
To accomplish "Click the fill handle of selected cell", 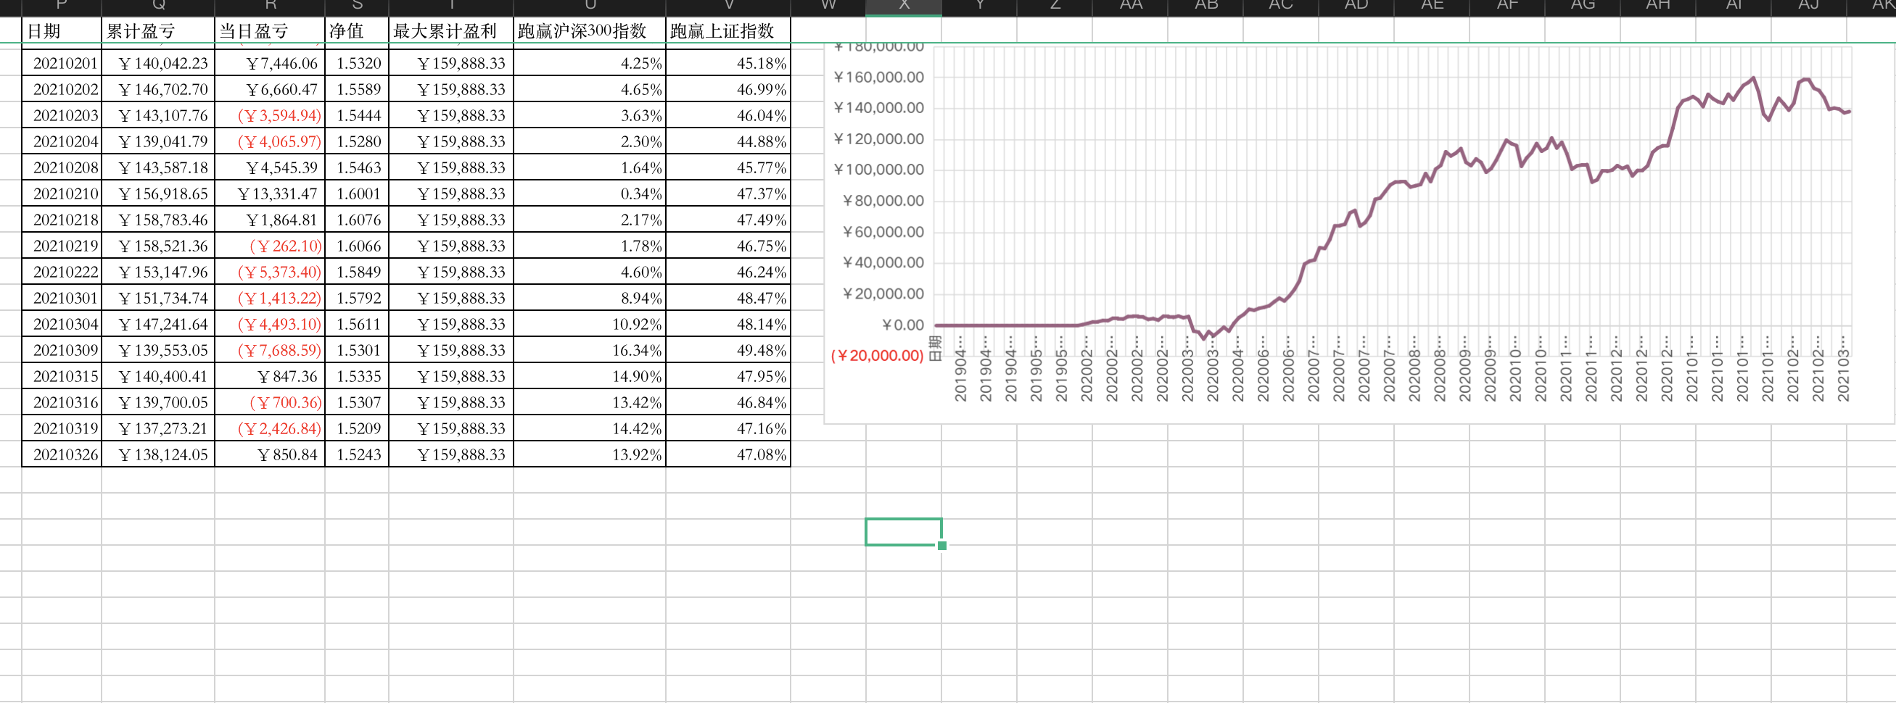I will pos(942,546).
